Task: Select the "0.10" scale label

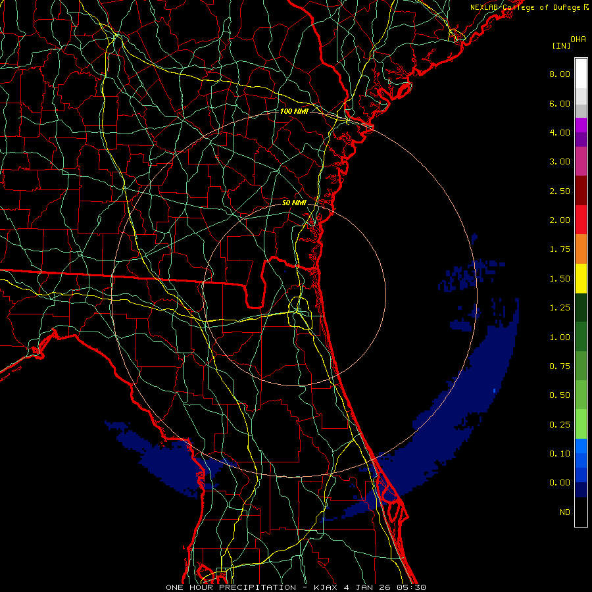Action: coord(560,454)
